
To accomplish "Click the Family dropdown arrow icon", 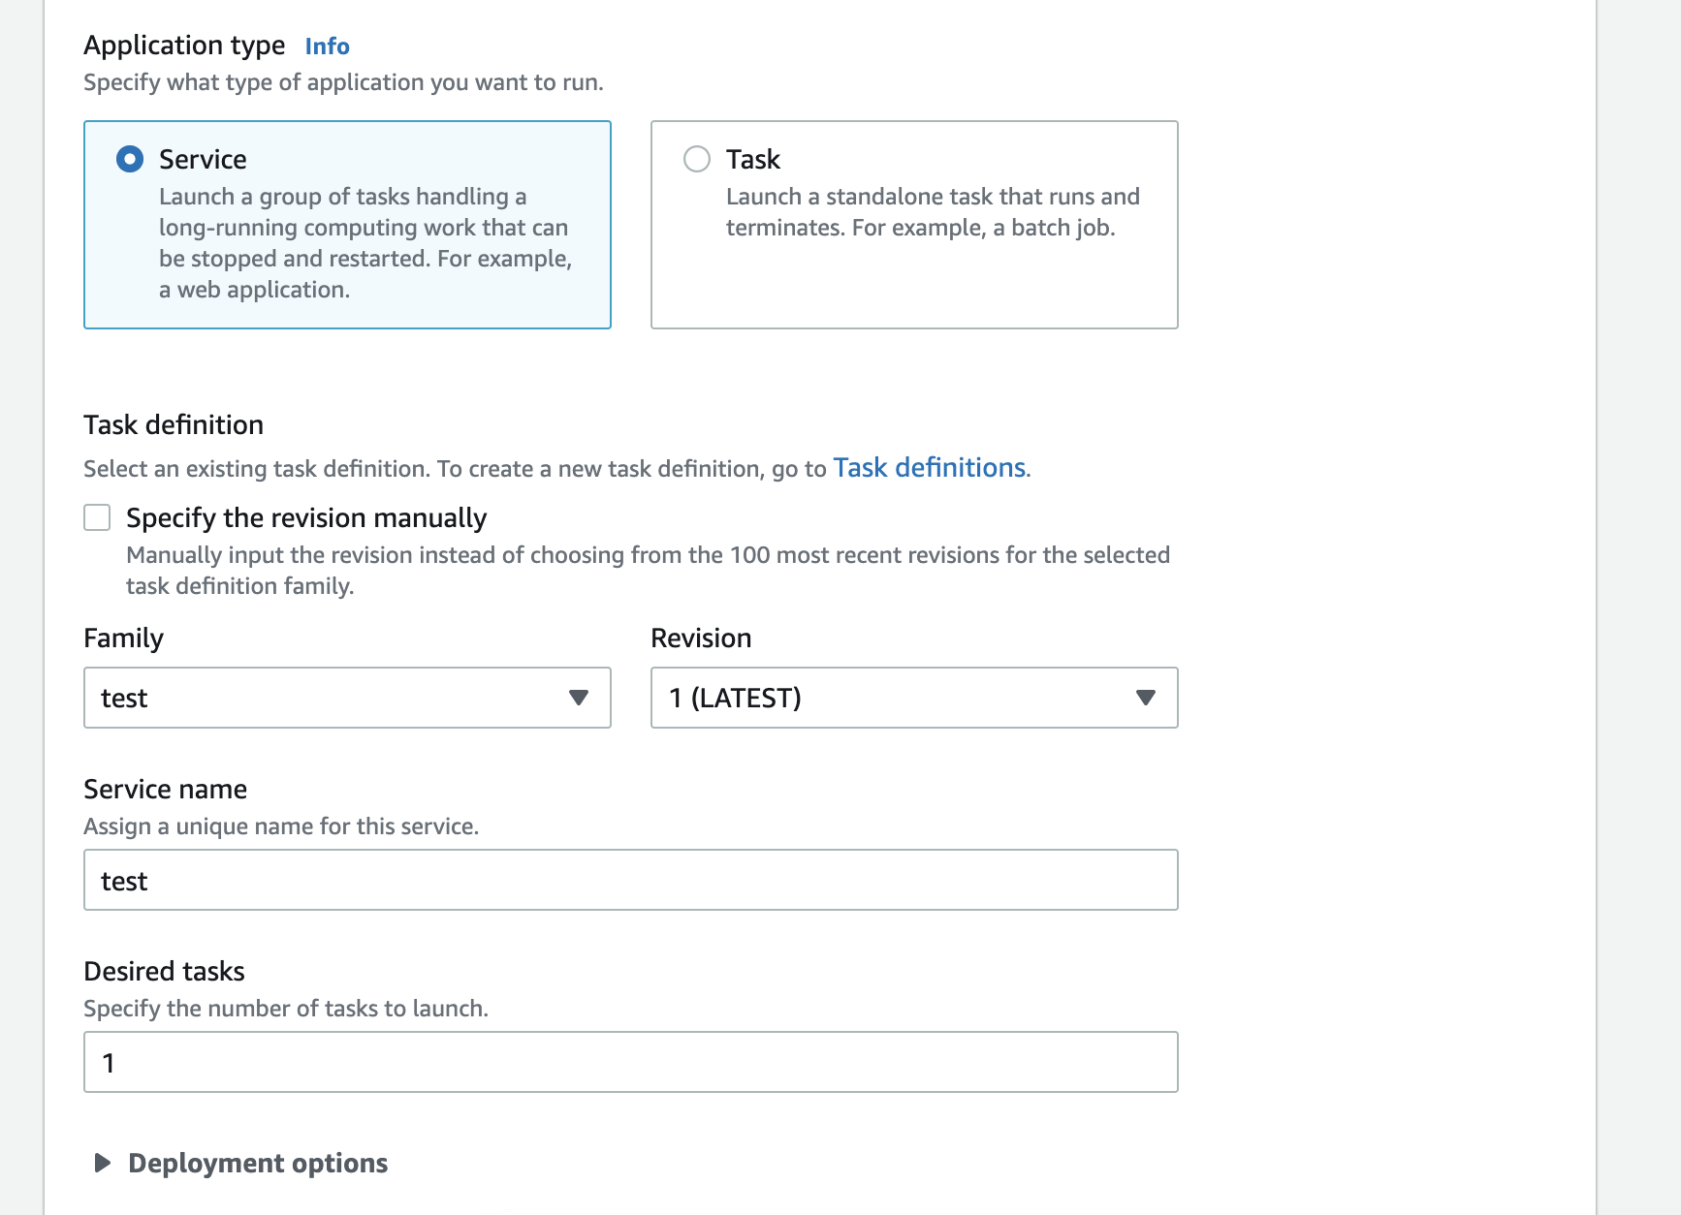I will click(x=580, y=698).
